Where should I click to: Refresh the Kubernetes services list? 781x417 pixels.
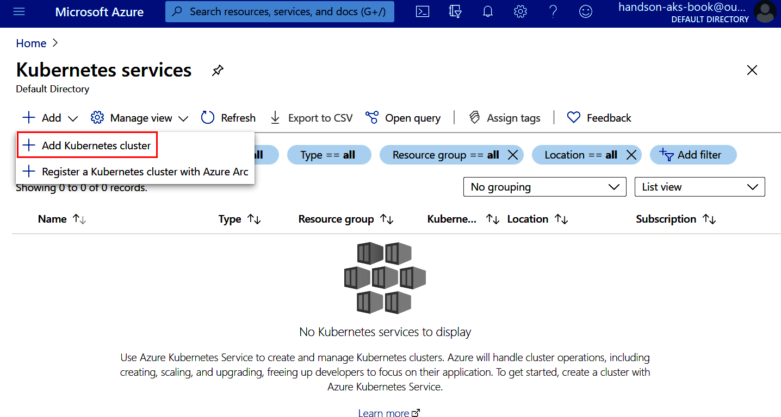click(228, 118)
